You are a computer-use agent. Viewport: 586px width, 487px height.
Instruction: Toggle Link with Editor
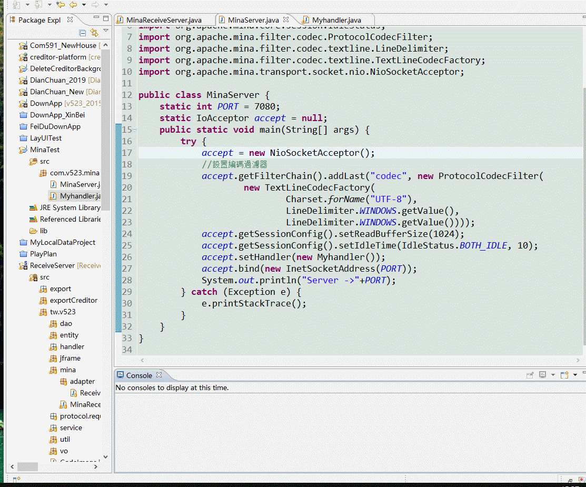94,33
